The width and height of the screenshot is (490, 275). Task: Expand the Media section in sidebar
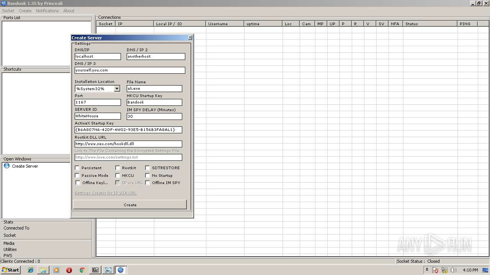coord(9,243)
